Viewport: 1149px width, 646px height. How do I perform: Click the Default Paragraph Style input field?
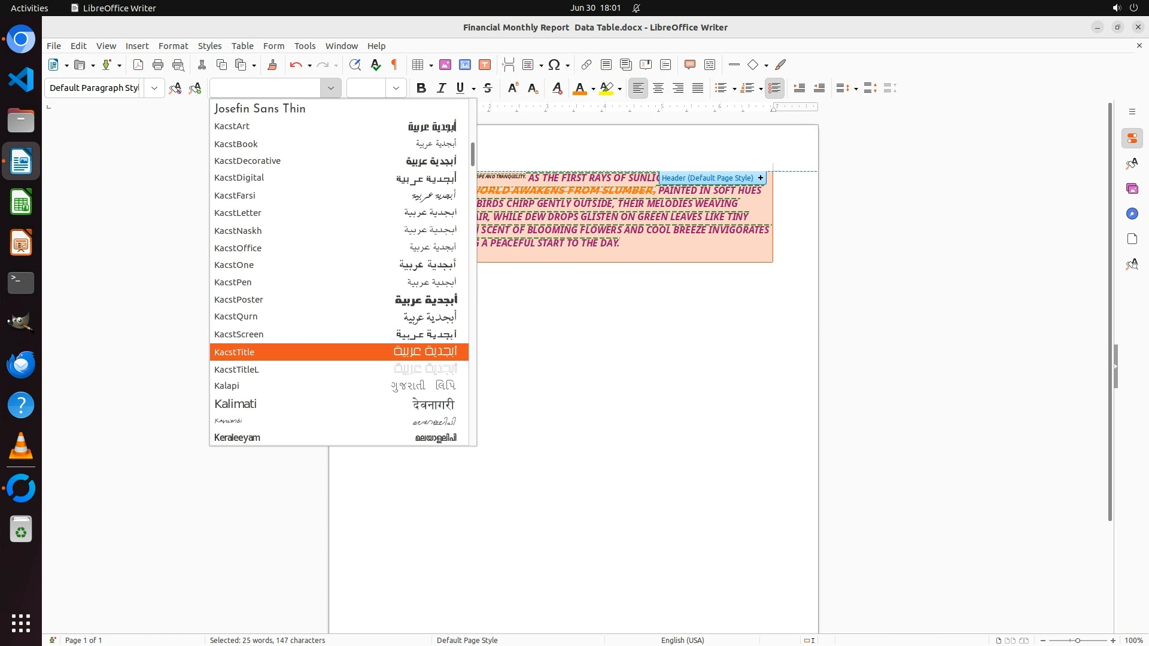click(x=94, y=88)
